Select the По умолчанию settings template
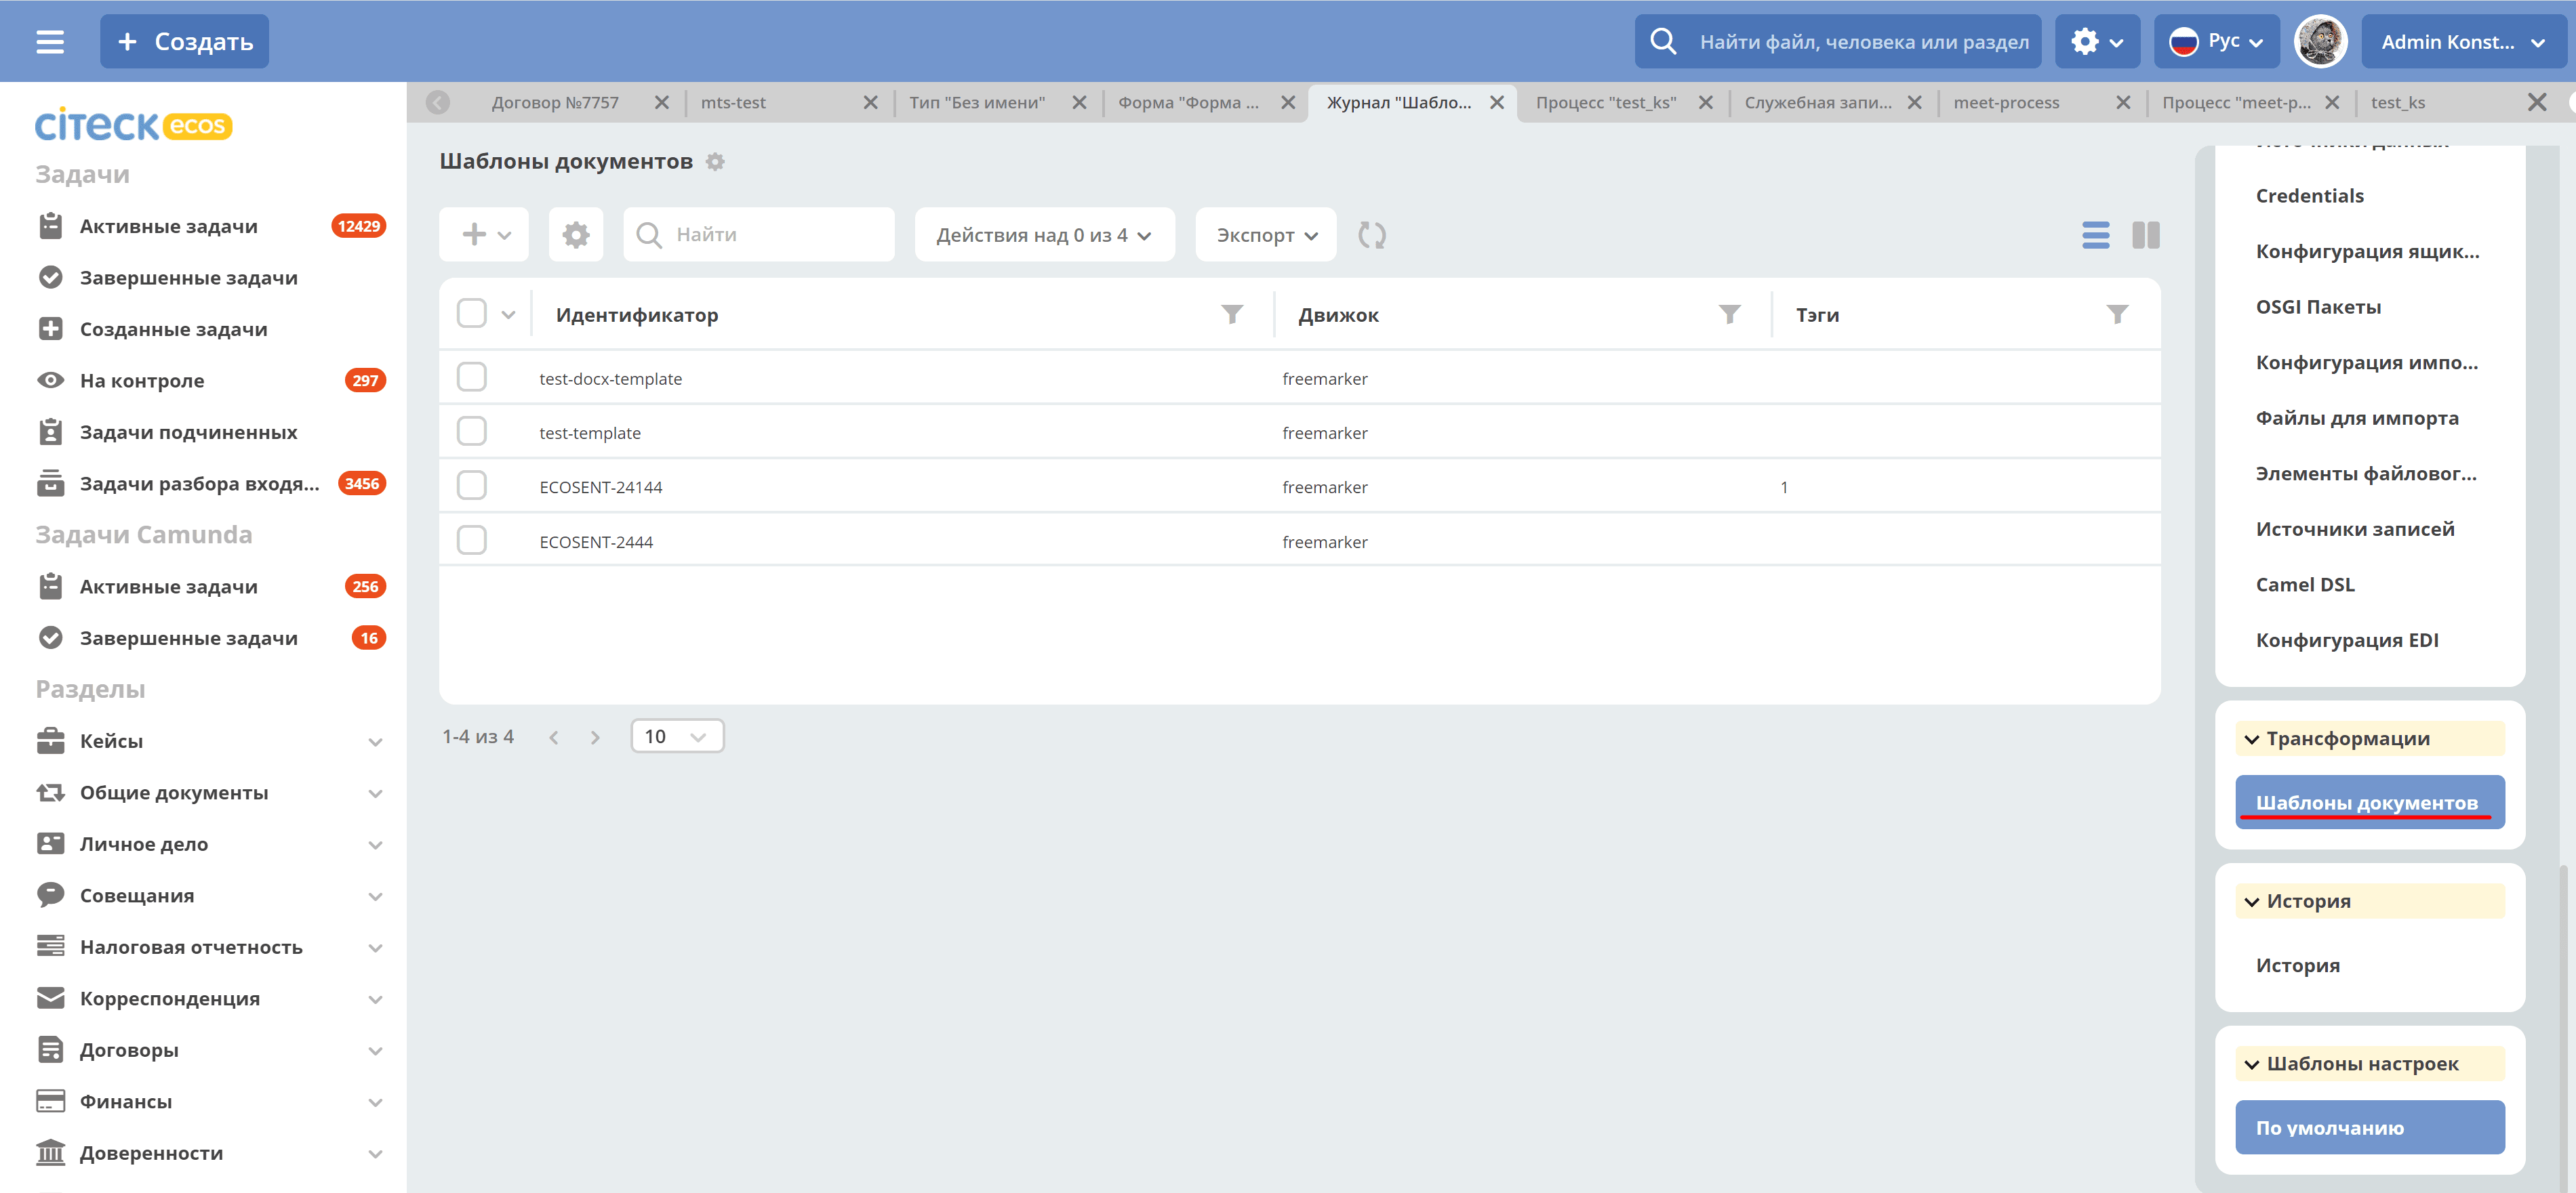The height and width of the screenshot is (1193, 2576). pyautogui.click(x=2369, y=1127)
